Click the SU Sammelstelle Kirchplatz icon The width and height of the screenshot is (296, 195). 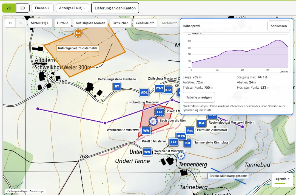click(188, 143)
